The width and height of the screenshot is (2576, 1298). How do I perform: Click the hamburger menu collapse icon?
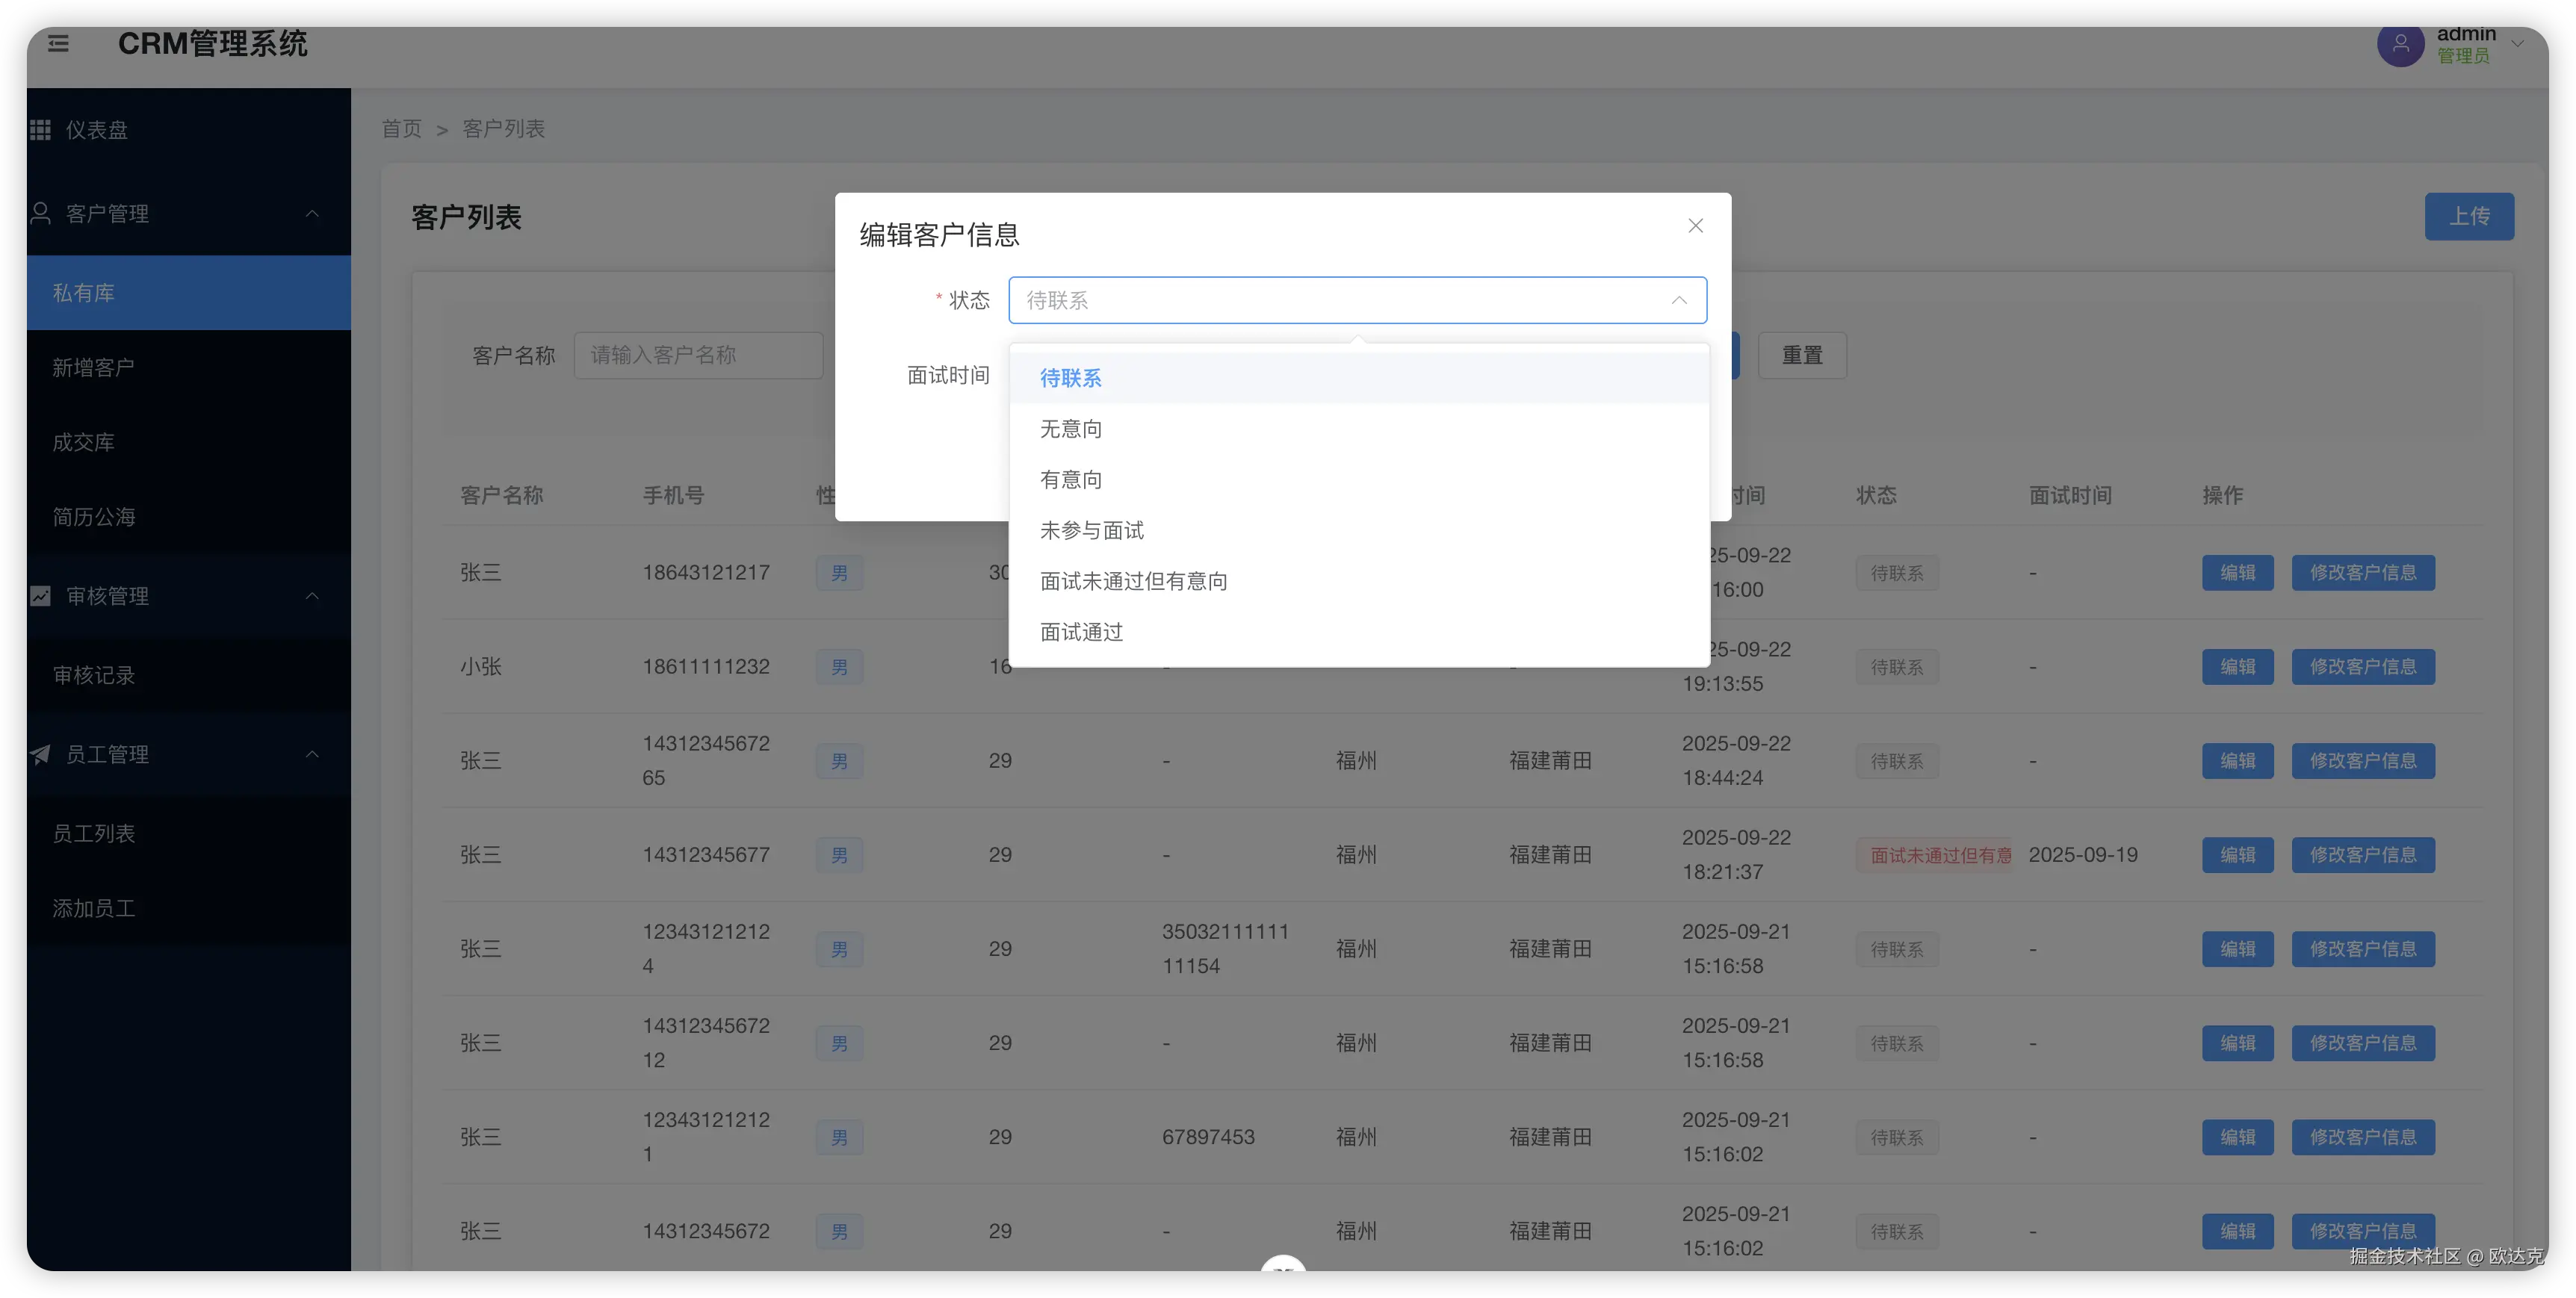(58, 44)
